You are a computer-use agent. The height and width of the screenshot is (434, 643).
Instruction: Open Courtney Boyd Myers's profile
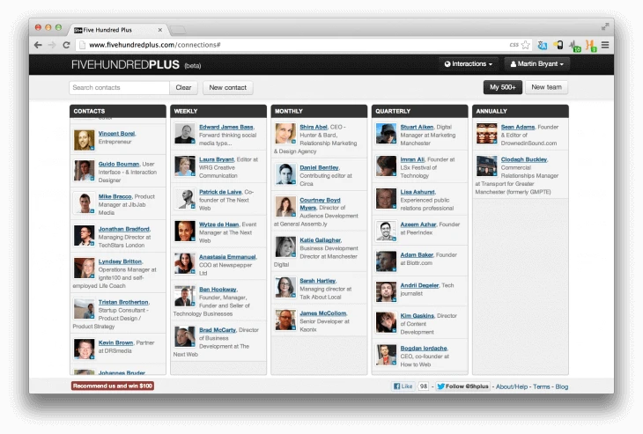pyautogui.click(x=320, y=203)
